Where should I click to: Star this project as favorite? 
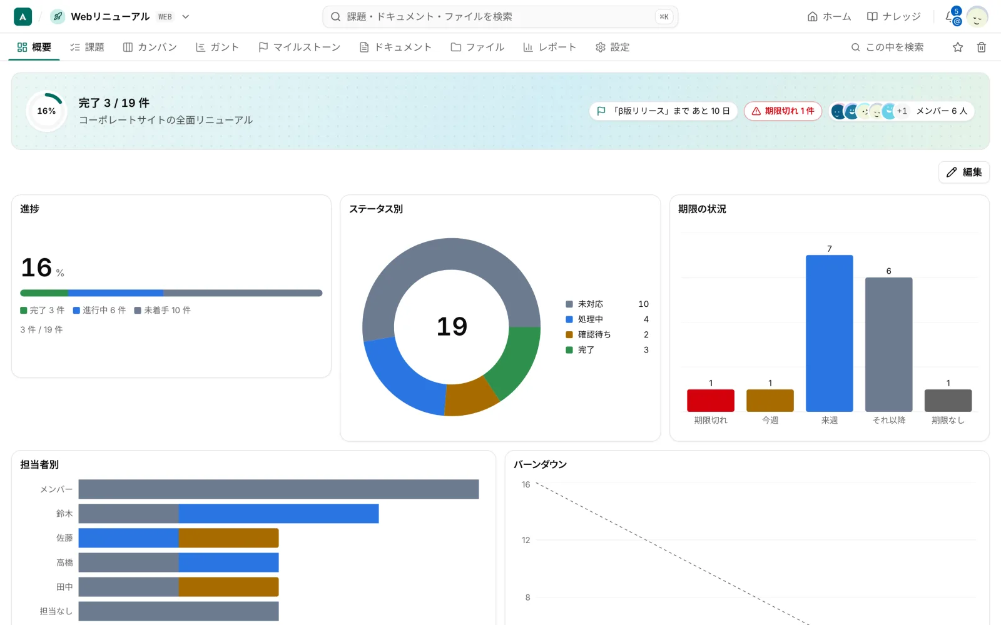957,47
